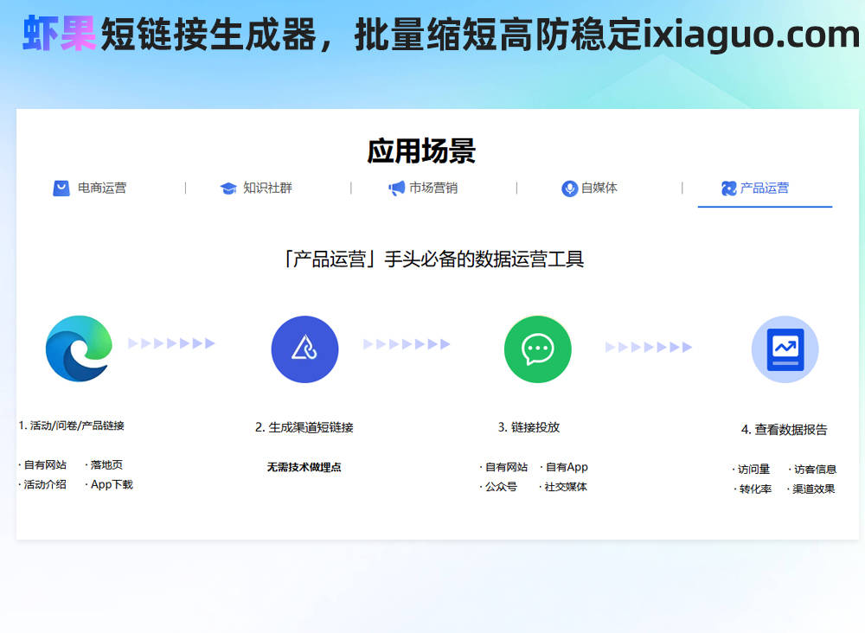Click the 虾果 logo text in header
This screenshot has height=633, width=865.
59,35
